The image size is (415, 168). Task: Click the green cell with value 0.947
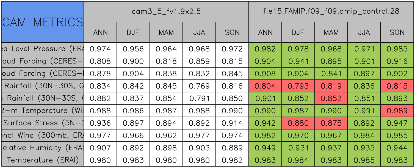[x=397, y=123]
